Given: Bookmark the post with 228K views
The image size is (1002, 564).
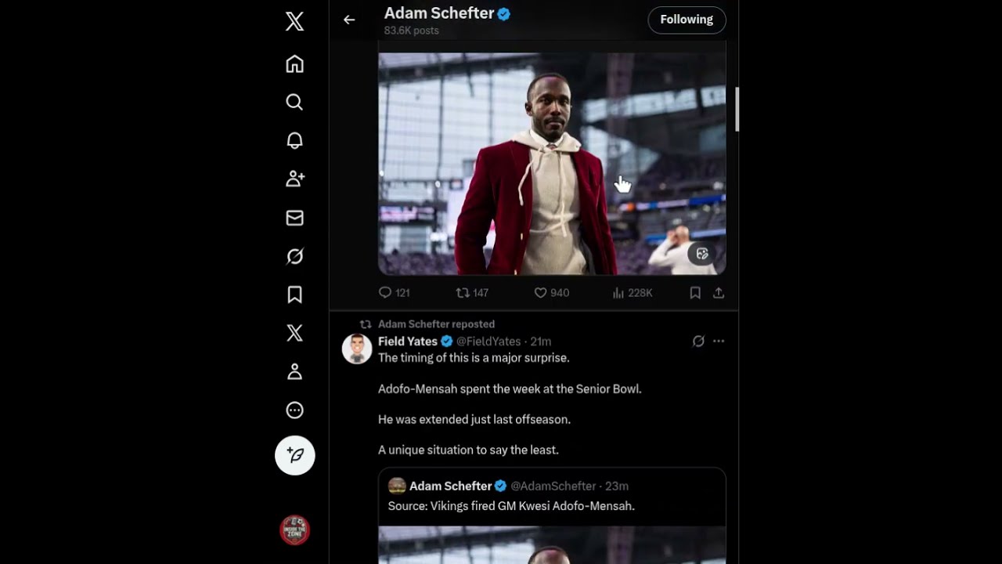Looking at the screenshot, I should [695, 293].
